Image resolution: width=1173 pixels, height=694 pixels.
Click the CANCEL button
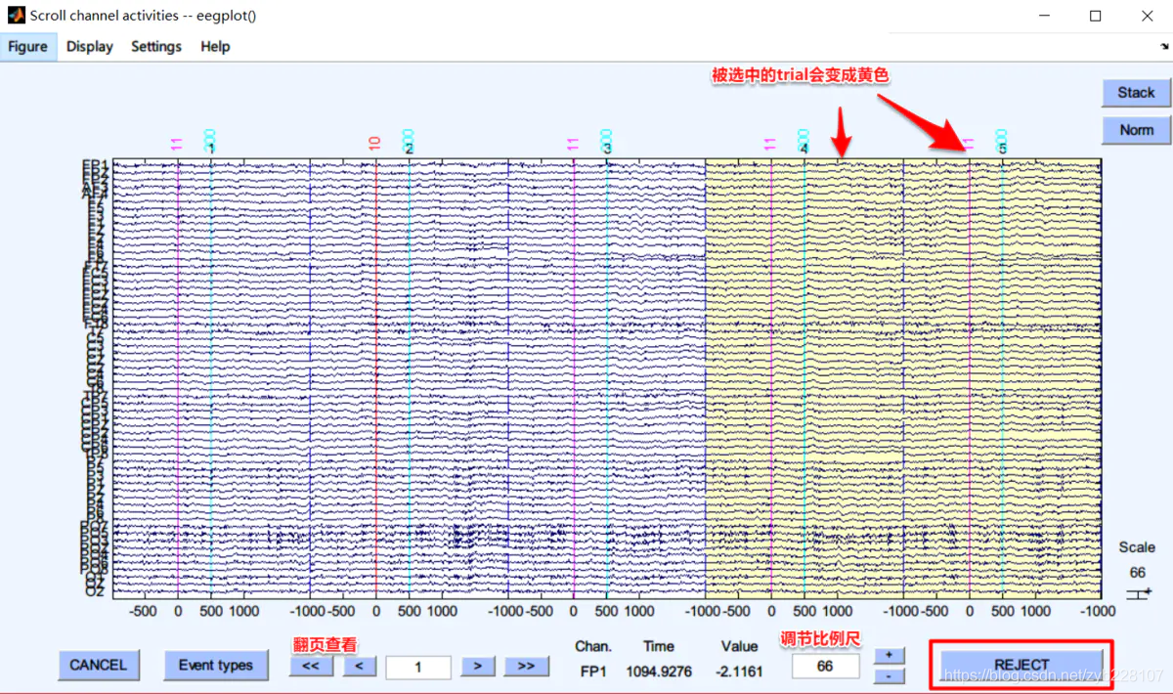(x=98, y=665)
